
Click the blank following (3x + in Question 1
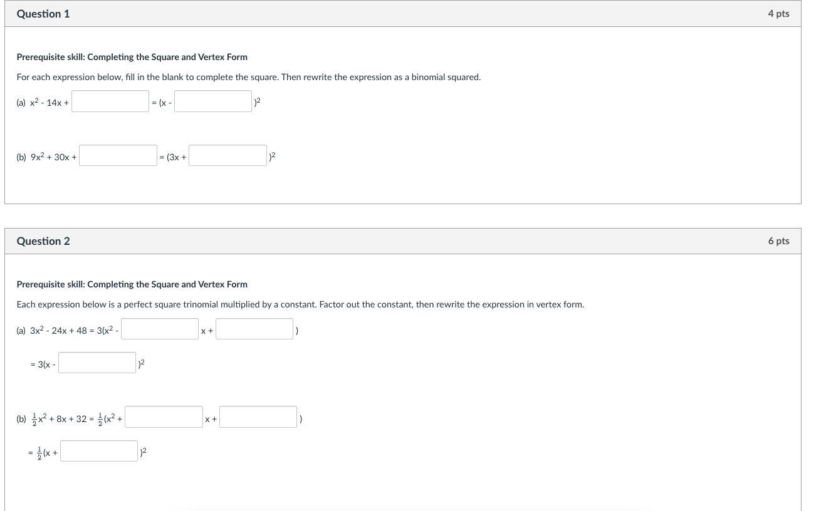click(x=227, y=156)
